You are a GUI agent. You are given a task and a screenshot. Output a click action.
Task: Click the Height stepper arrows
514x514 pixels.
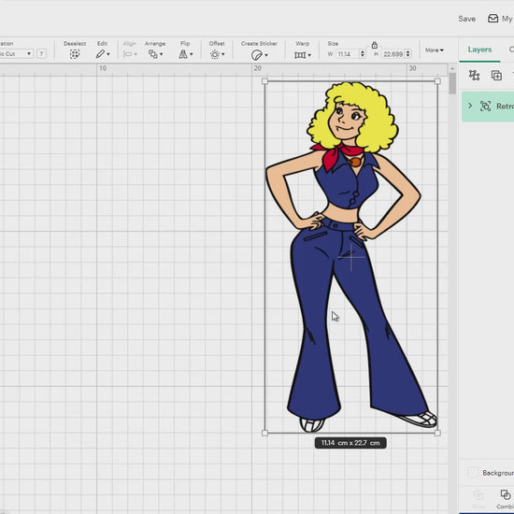click(407, 54)
